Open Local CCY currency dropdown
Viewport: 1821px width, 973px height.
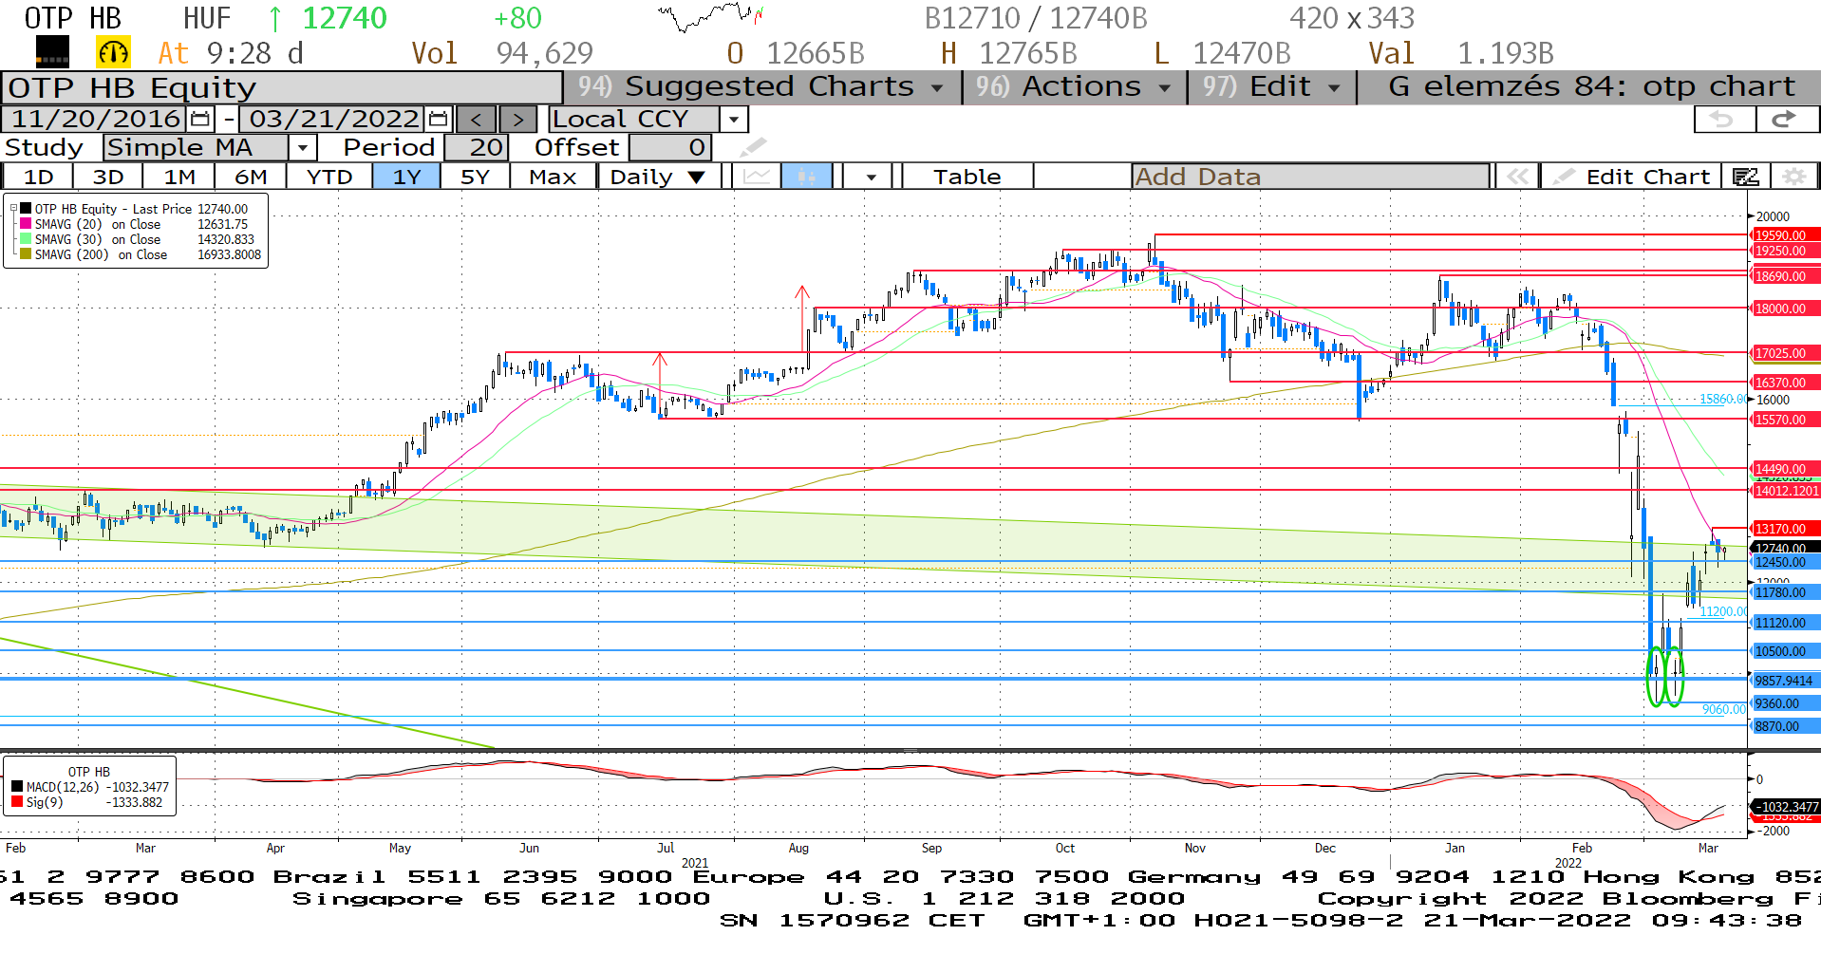coord(733,120)
